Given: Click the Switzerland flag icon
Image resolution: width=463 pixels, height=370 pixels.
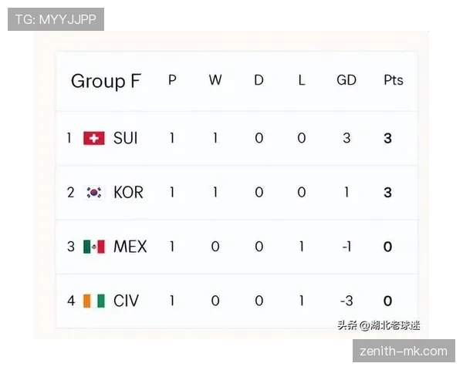Looking at the screenshot, I should pos(94,138).
